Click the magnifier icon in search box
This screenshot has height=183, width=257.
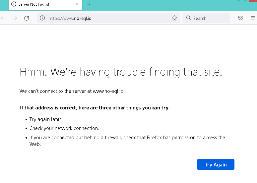(x=189, y=18)
